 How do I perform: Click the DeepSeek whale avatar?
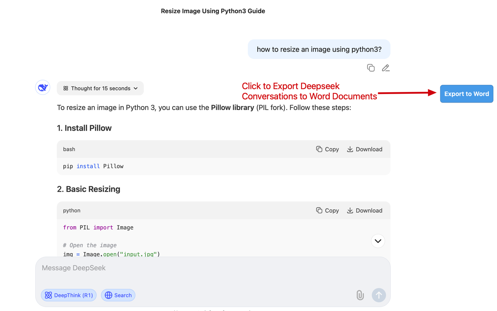tap(43, 87)
